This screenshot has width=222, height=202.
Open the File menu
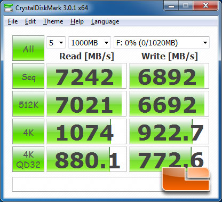(13, 21)
